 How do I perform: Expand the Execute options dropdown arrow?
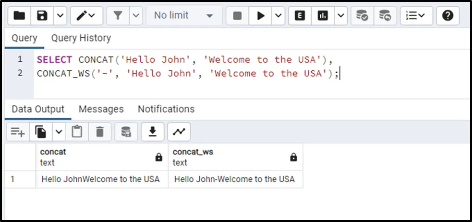point(278,16)
